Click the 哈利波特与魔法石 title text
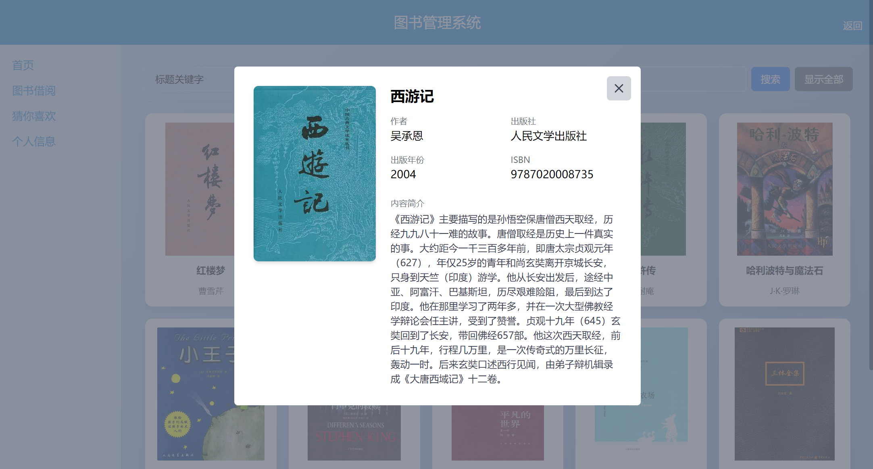 tap(784, 271)
